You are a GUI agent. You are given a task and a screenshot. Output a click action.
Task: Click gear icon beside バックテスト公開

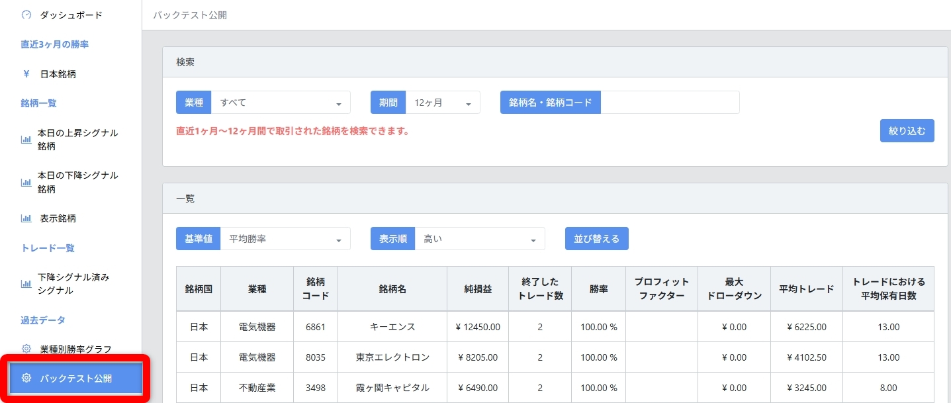coord(26,379)
